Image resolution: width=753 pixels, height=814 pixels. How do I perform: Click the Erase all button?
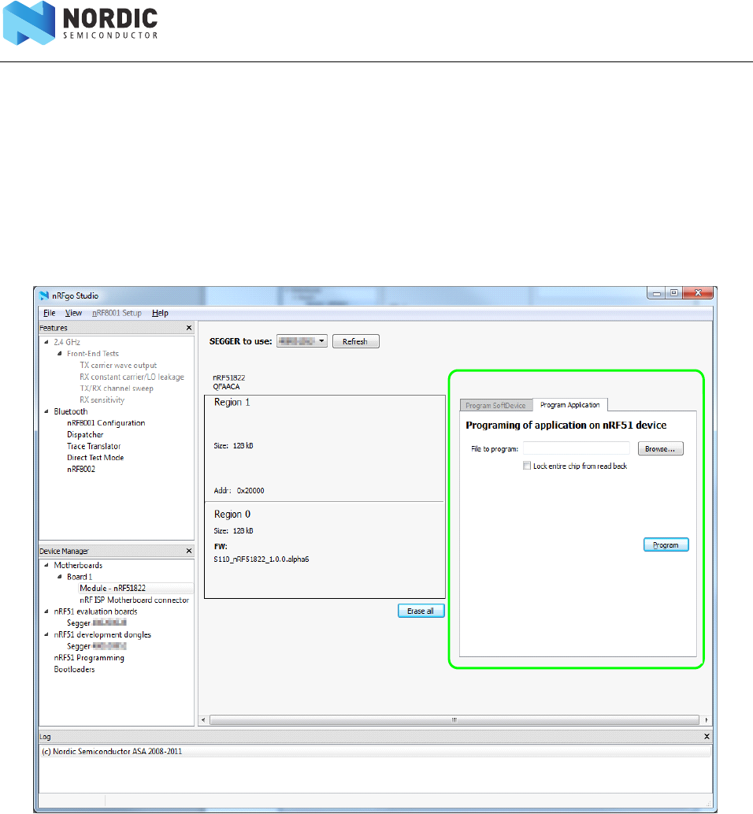pos(421,611)
